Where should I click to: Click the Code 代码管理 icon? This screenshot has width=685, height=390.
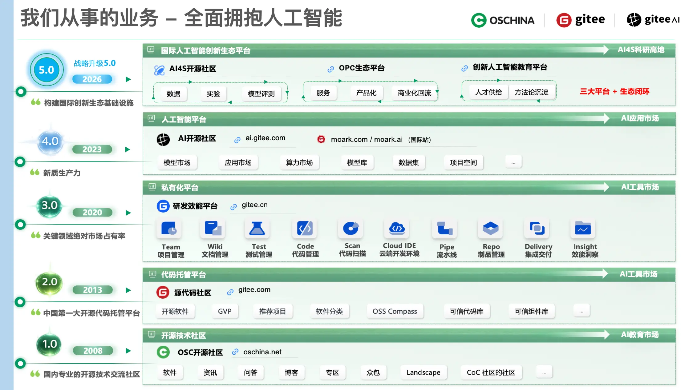(x=305, y=229)
